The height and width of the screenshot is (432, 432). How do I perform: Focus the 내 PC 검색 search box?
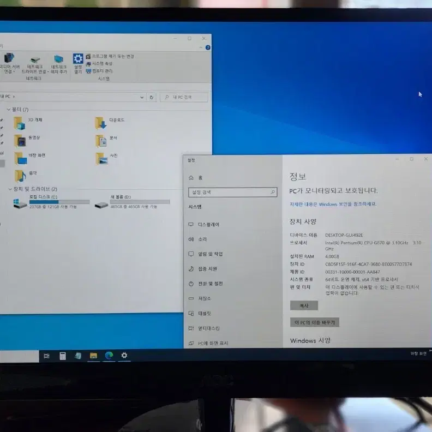184,97
